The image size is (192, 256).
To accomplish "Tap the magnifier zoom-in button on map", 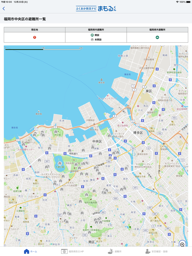I will click(x=182, y=244).
